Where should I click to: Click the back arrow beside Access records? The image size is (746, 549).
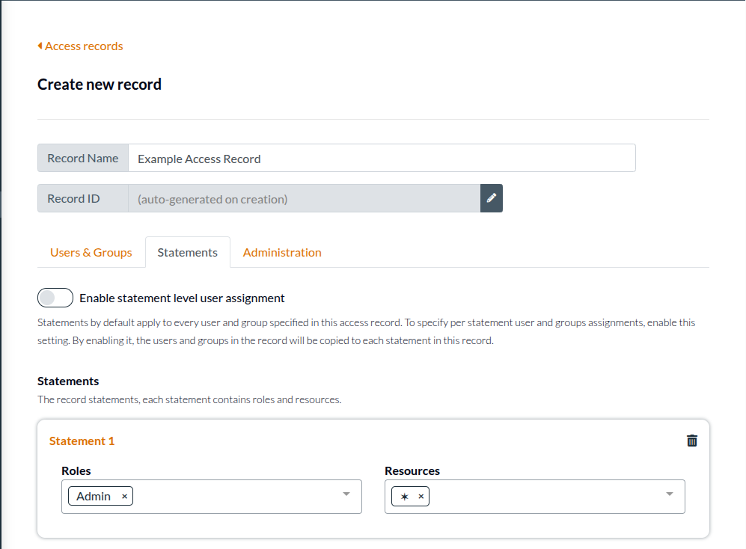(40, 46)
